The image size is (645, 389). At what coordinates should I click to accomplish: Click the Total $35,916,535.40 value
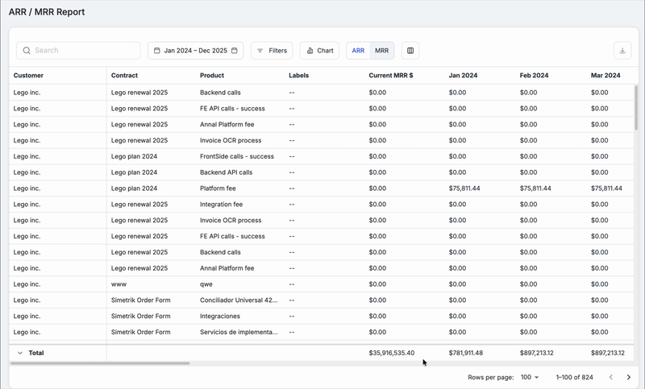click(392, 353)
